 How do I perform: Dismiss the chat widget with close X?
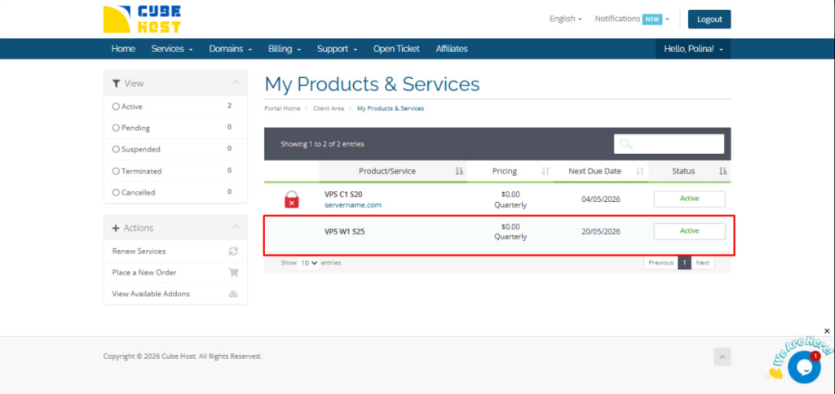pyautogui.click(x=826, y=331)
